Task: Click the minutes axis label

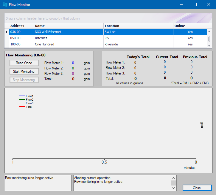Action: point(189,168)
